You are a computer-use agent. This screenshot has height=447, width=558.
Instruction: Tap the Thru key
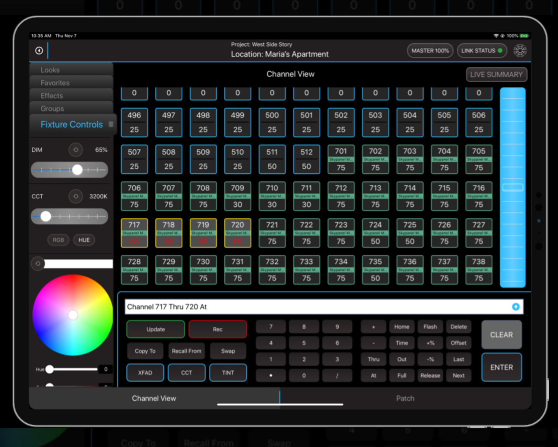tap(373, 359)
